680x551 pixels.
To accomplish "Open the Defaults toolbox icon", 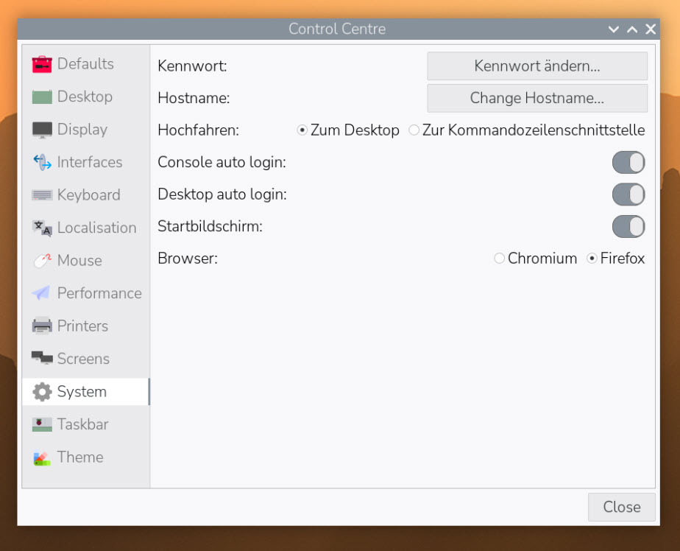I will [42, 64].
